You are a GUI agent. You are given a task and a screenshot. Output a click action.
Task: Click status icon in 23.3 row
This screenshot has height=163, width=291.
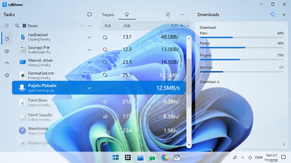[105, 62]
